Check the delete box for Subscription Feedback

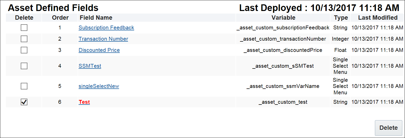24,28
